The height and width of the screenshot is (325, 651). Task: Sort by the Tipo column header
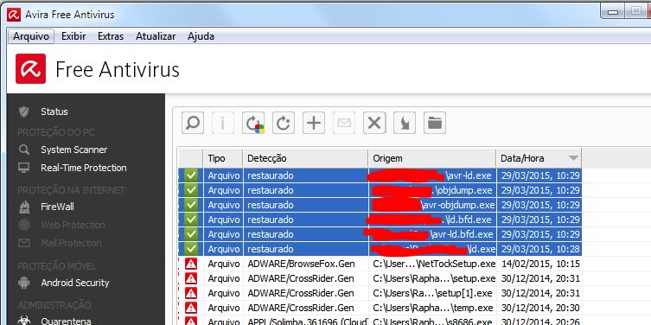point(223,158)
